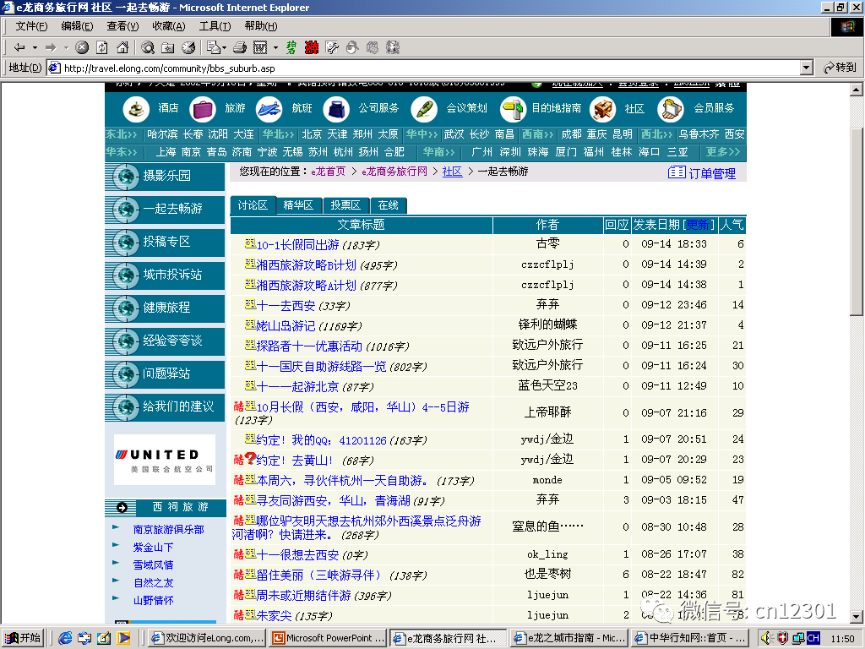Open the Edit button dropdown arrow

pyautogui.click(x=276, y=48)
